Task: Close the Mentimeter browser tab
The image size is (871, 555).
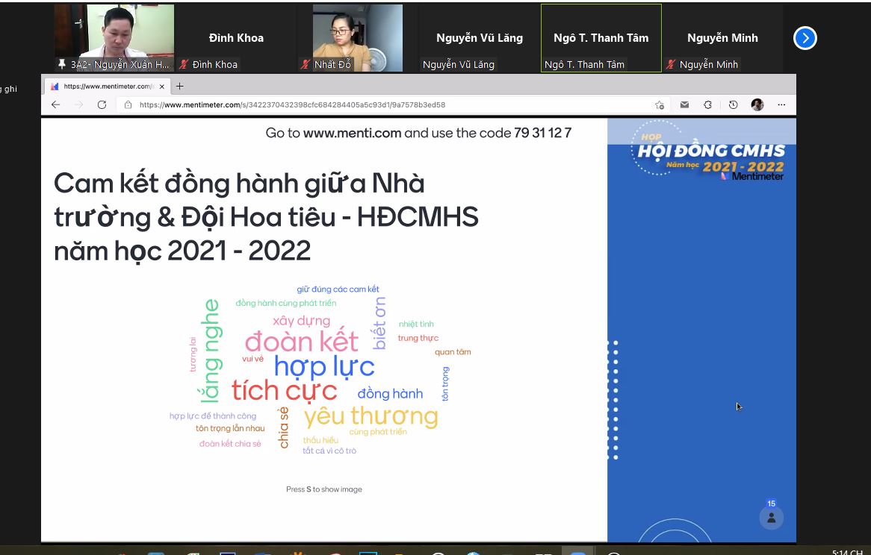Action: 162,87
